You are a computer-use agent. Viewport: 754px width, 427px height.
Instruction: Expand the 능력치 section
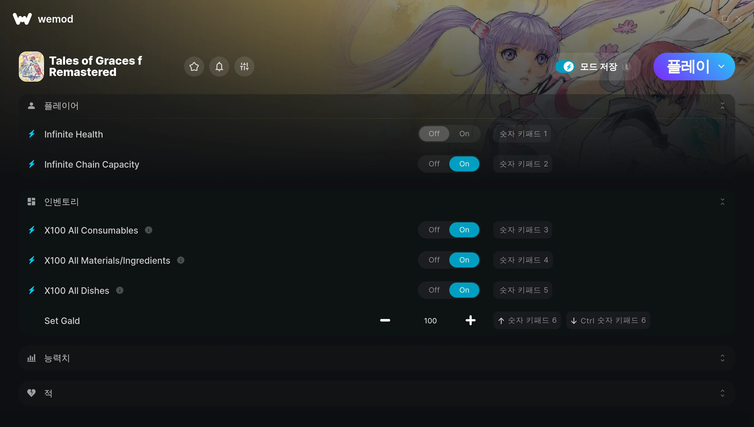(723, 358)
